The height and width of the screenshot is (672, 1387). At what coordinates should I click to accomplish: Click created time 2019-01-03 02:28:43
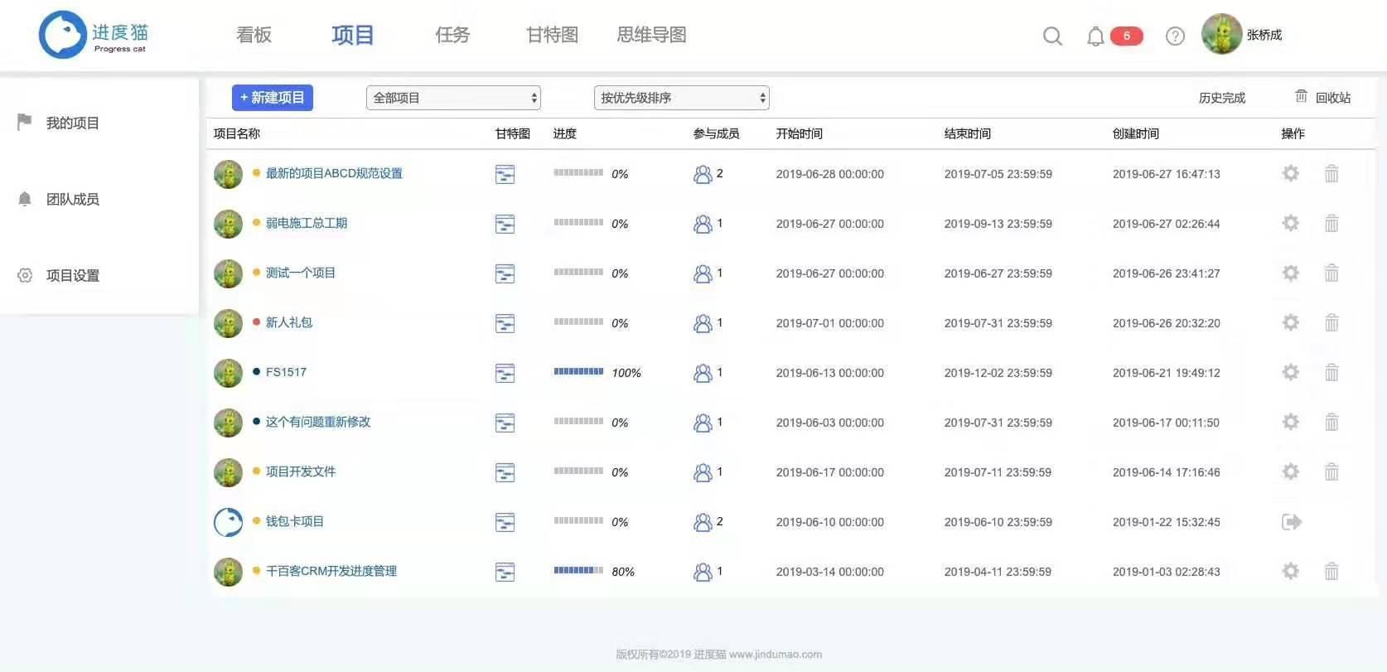1167,572
